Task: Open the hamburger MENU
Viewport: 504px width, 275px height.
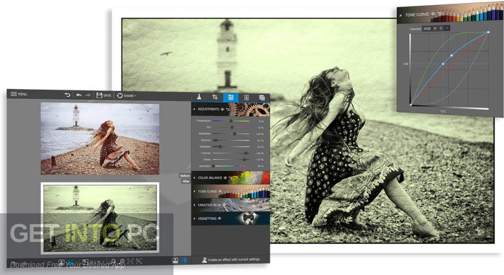Action: 19,94
